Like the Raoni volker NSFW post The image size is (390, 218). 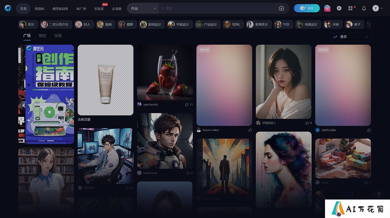[x=250, y=130]
